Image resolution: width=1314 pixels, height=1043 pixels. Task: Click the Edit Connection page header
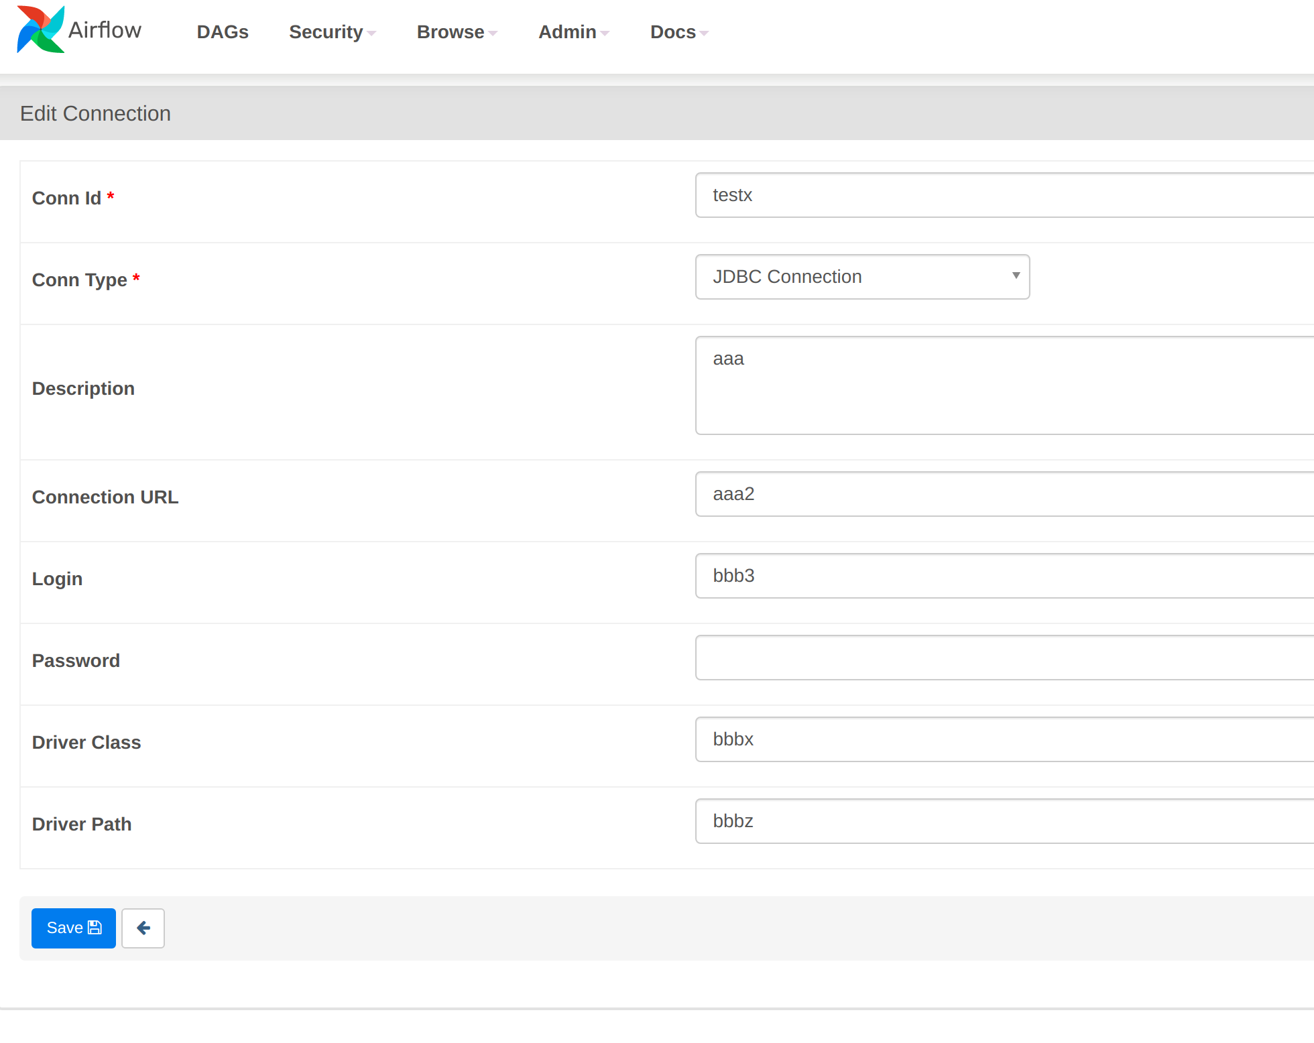95,113
